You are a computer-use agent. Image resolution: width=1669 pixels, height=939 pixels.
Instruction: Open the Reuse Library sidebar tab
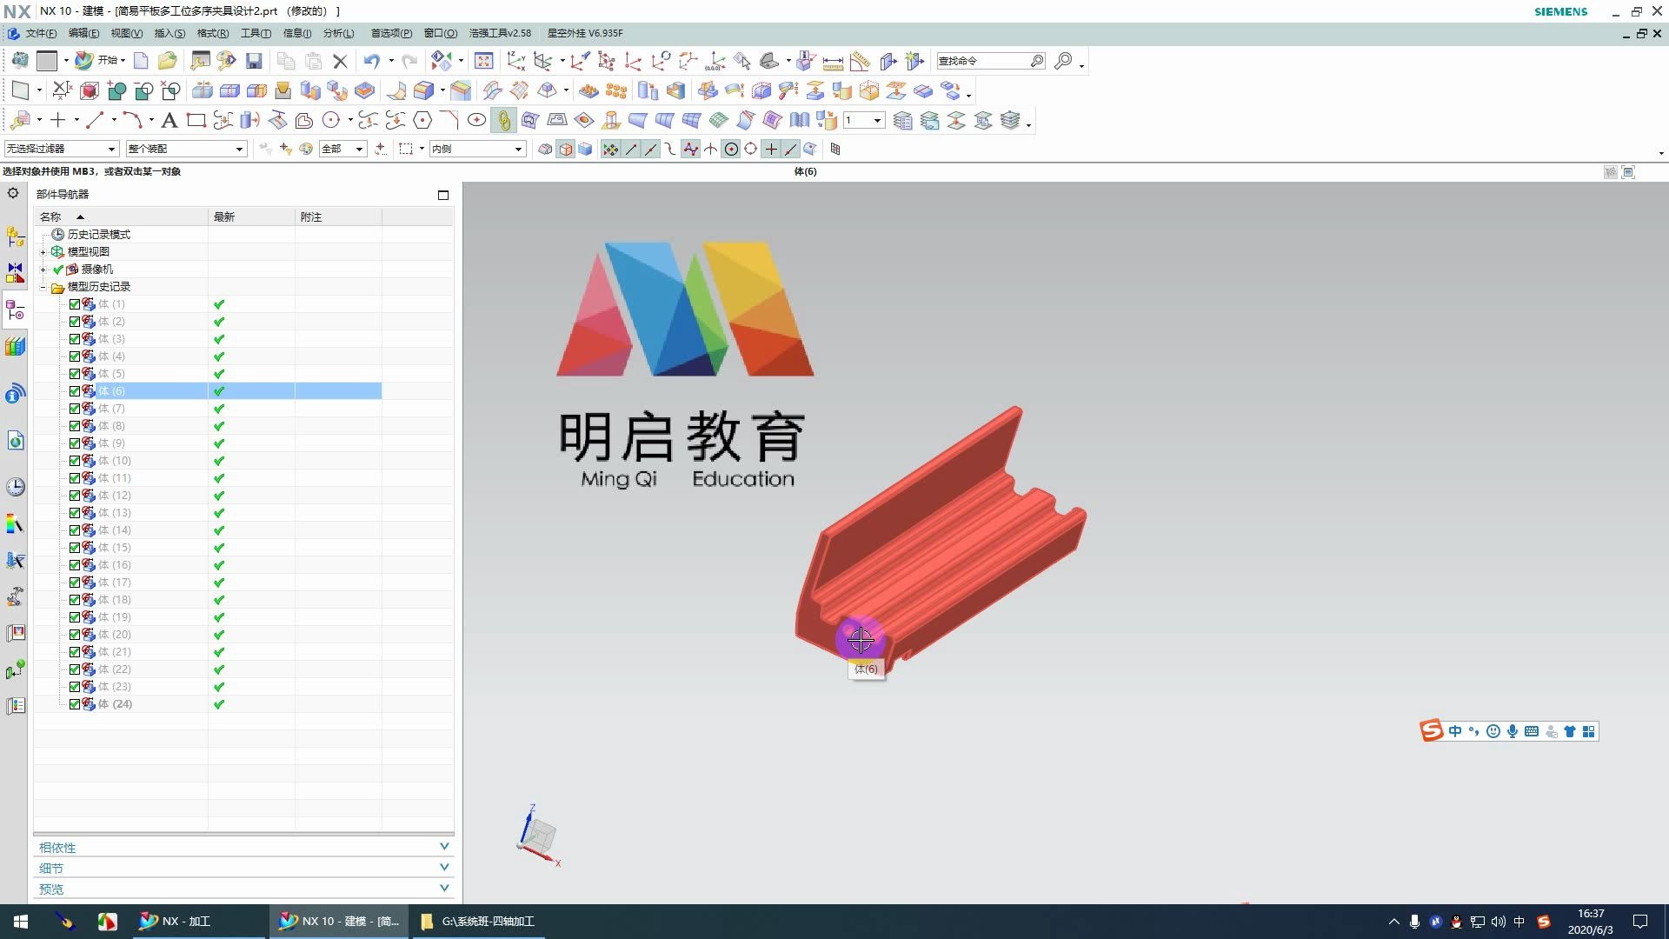(x=15, y=346)
